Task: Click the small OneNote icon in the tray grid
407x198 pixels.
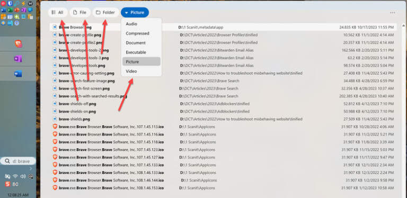Action: (24, 10)
